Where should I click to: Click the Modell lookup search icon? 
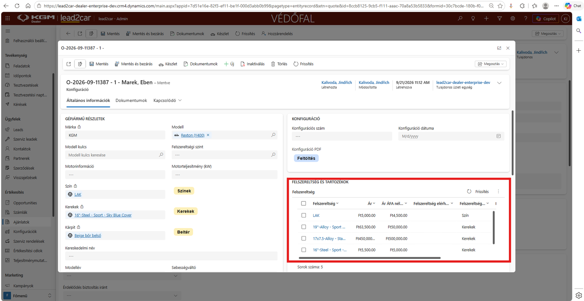point(273,135)
